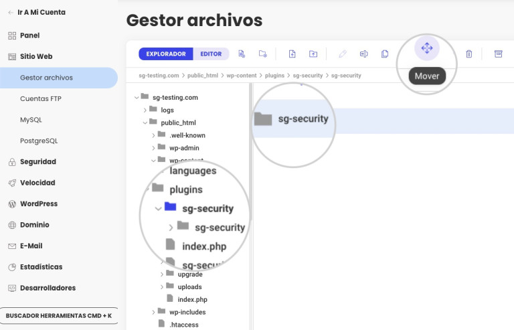Click the folder upload icon
514x330 pixels.
313,54
